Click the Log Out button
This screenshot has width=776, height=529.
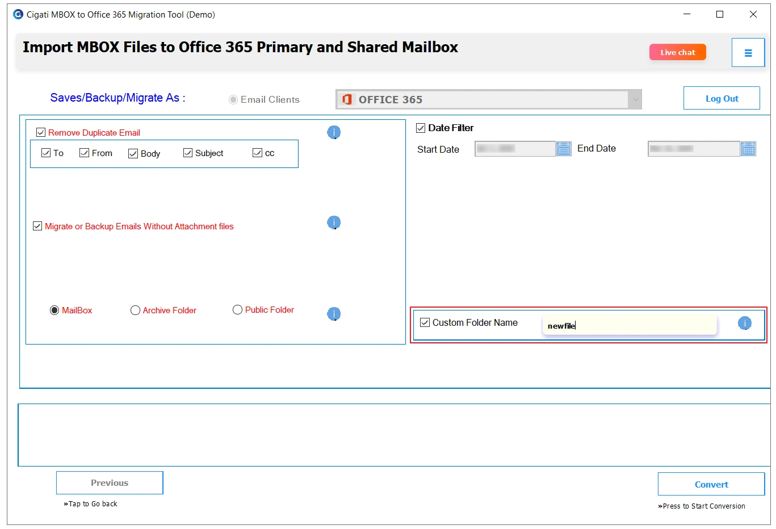722,98
